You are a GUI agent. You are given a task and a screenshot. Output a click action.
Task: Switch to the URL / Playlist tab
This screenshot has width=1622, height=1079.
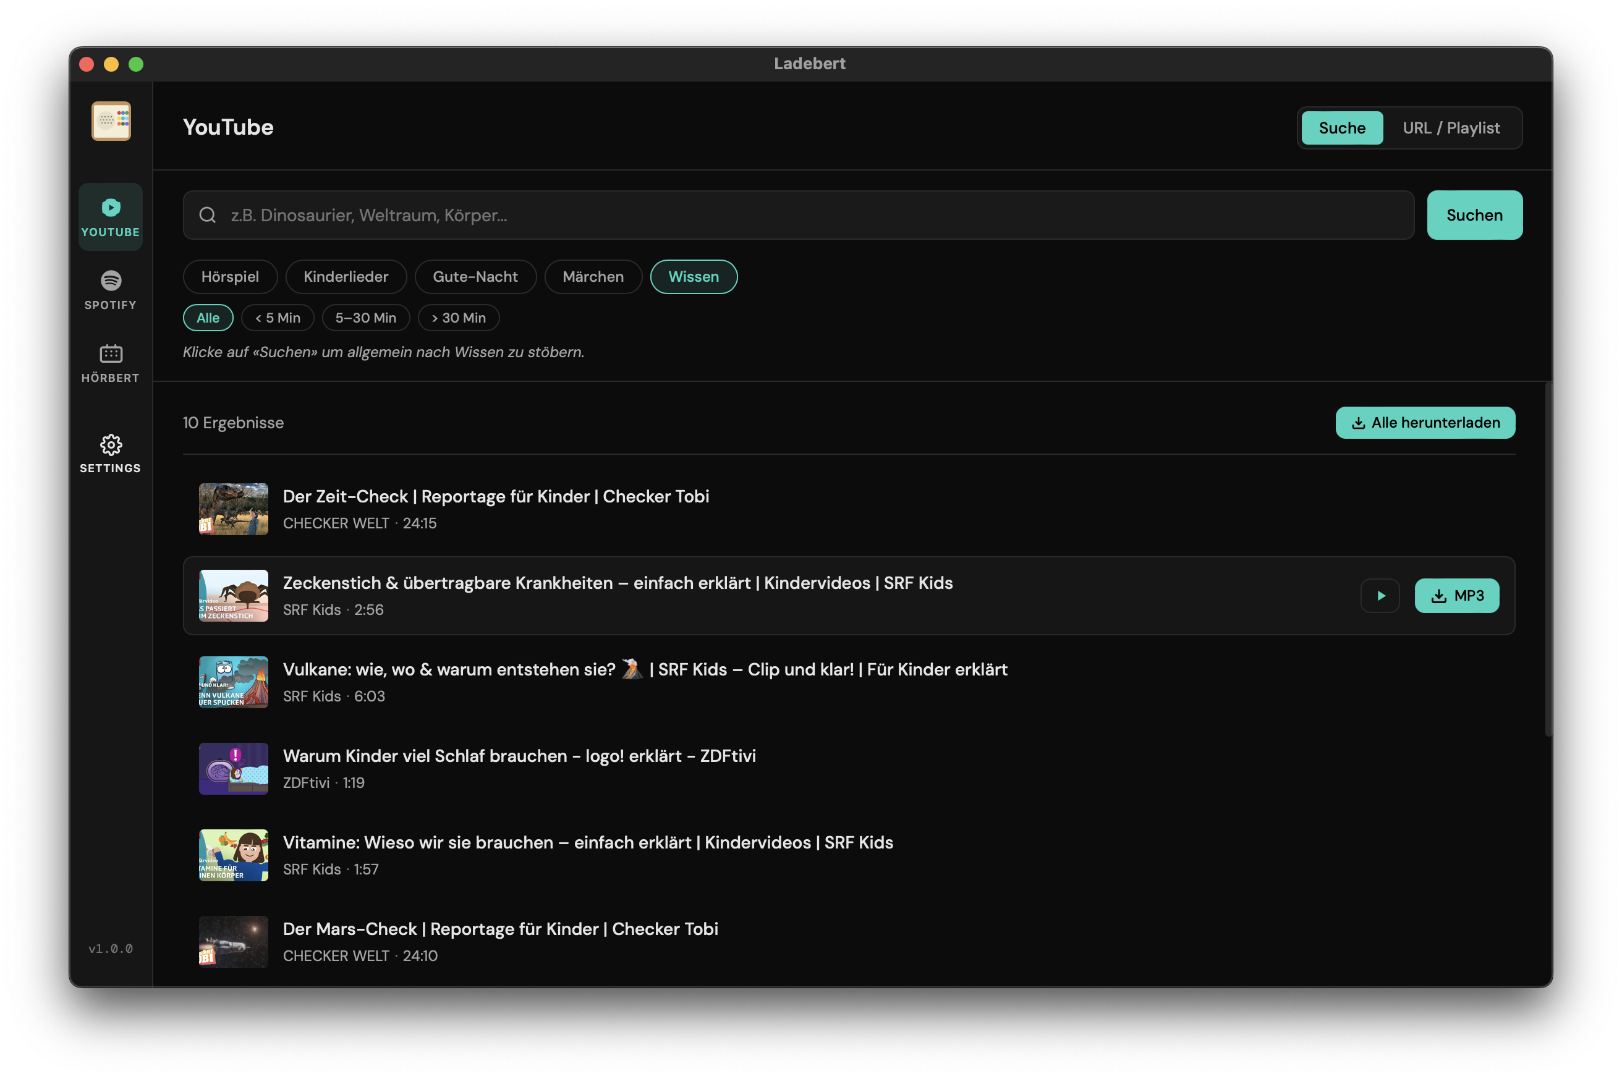click(1452, 127)
